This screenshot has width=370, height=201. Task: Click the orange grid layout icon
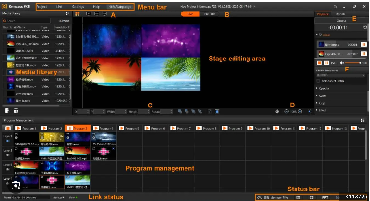77,14
